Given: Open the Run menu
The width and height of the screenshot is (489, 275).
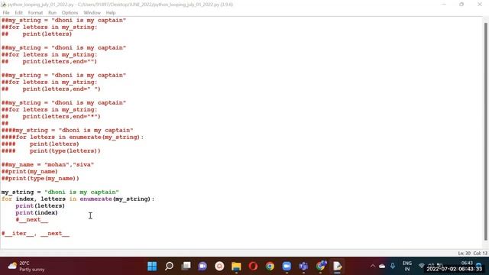Looking at the screenshot, I should coord(52,13).
